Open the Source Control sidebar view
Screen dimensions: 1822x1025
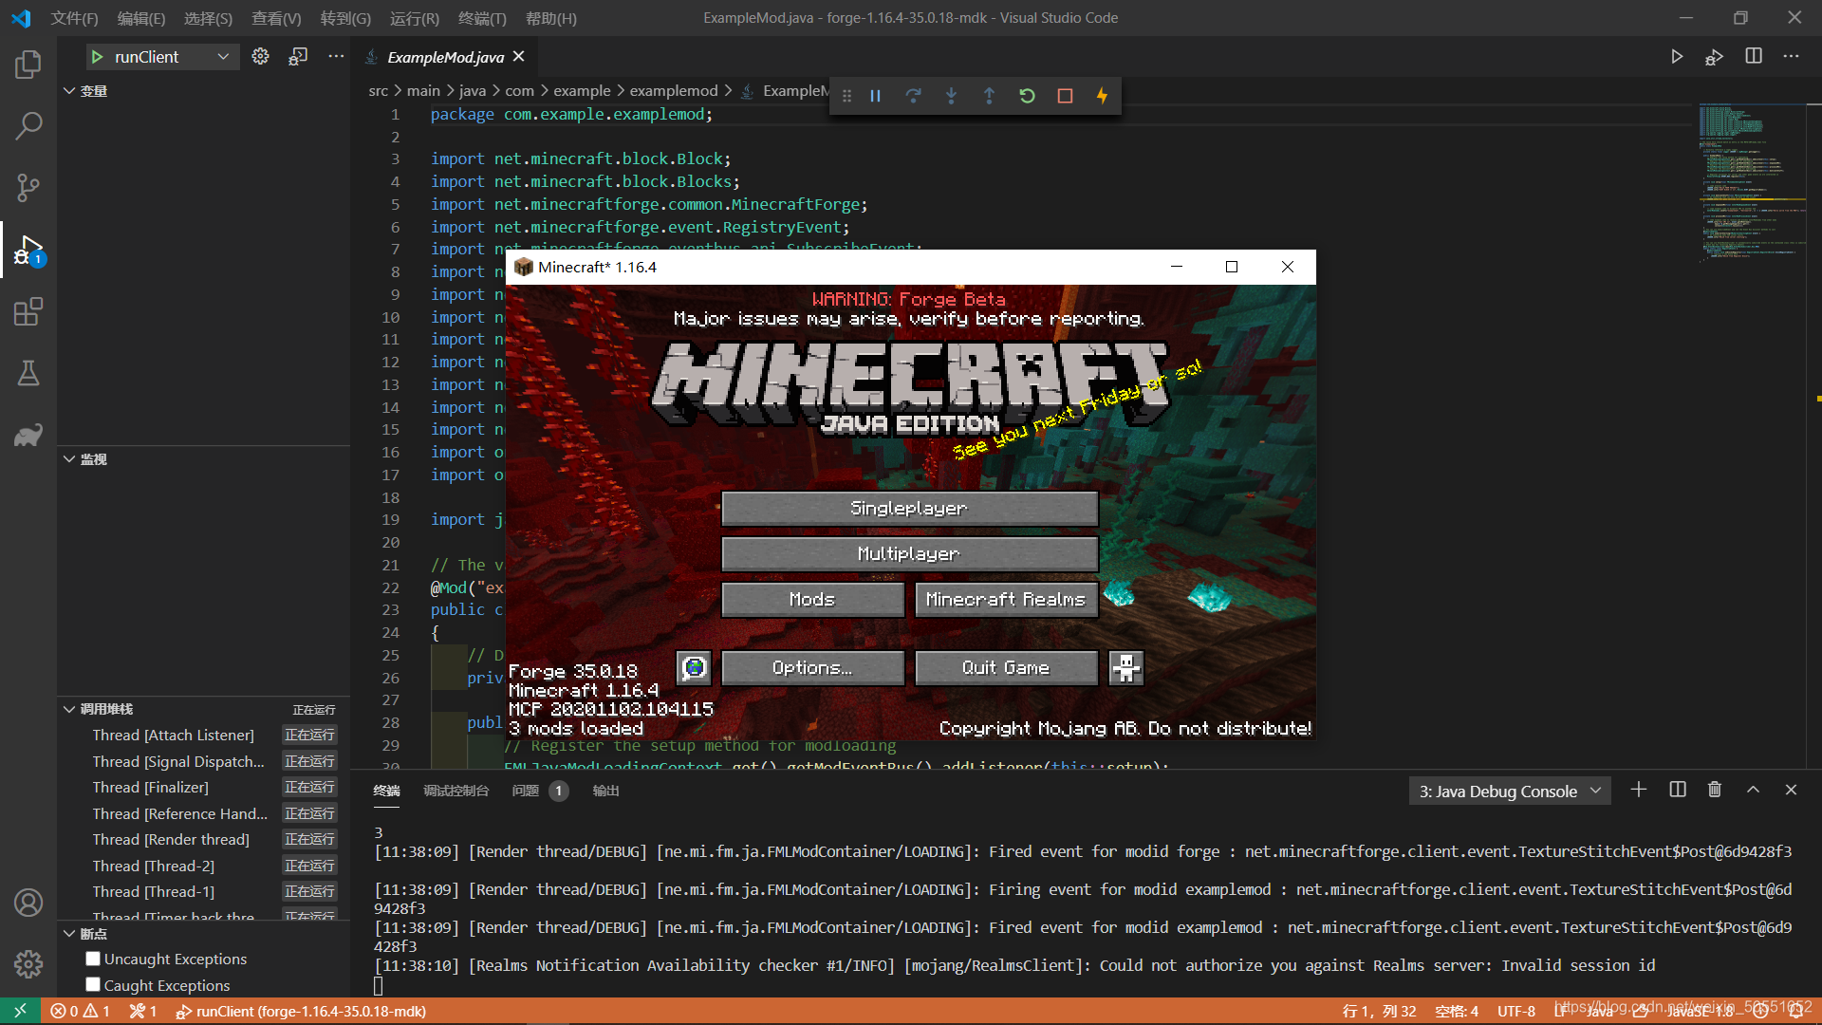tap(28, 187)
